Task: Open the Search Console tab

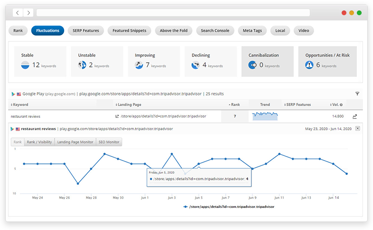Action: pyautogui.click(x=215, y=31)
